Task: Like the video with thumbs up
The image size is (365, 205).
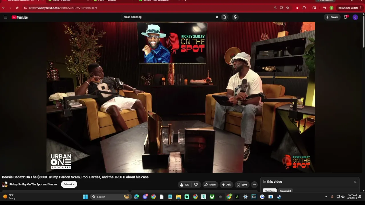Action: [184, 184]
